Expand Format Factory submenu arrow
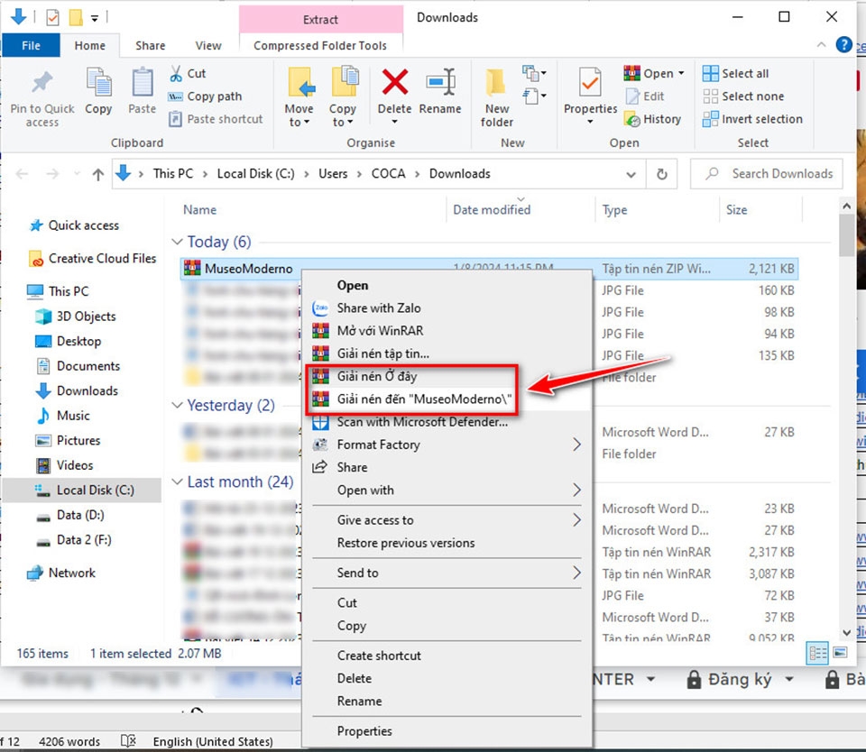This screenshot has height=752, width=866. (x=576, y=445)
